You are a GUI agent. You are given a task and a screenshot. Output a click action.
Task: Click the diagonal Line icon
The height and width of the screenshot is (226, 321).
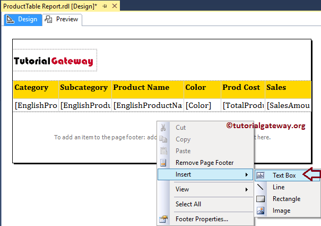[x=261, y=187]
